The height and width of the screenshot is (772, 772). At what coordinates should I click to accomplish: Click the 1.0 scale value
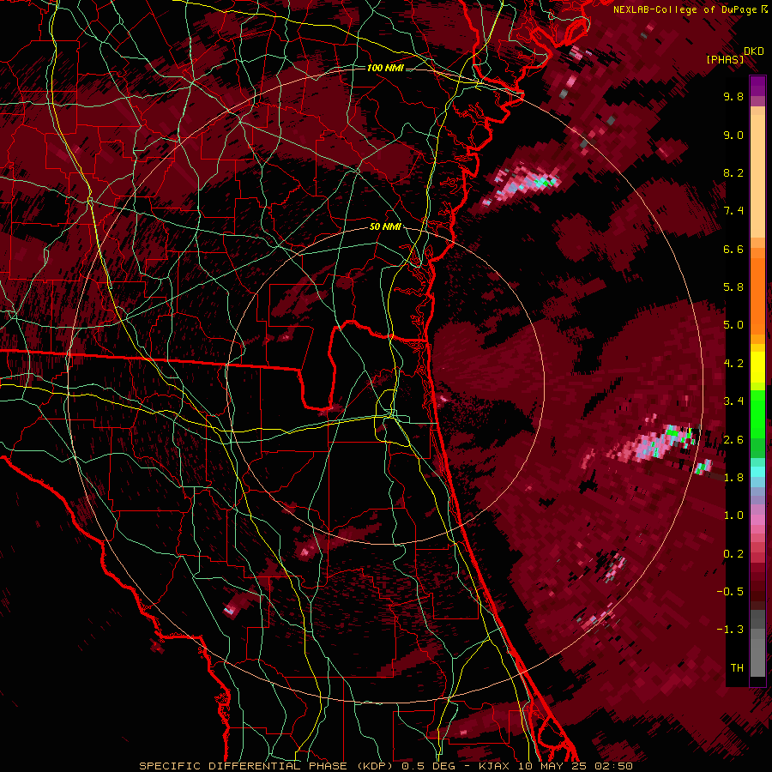[x=733, y=516]
